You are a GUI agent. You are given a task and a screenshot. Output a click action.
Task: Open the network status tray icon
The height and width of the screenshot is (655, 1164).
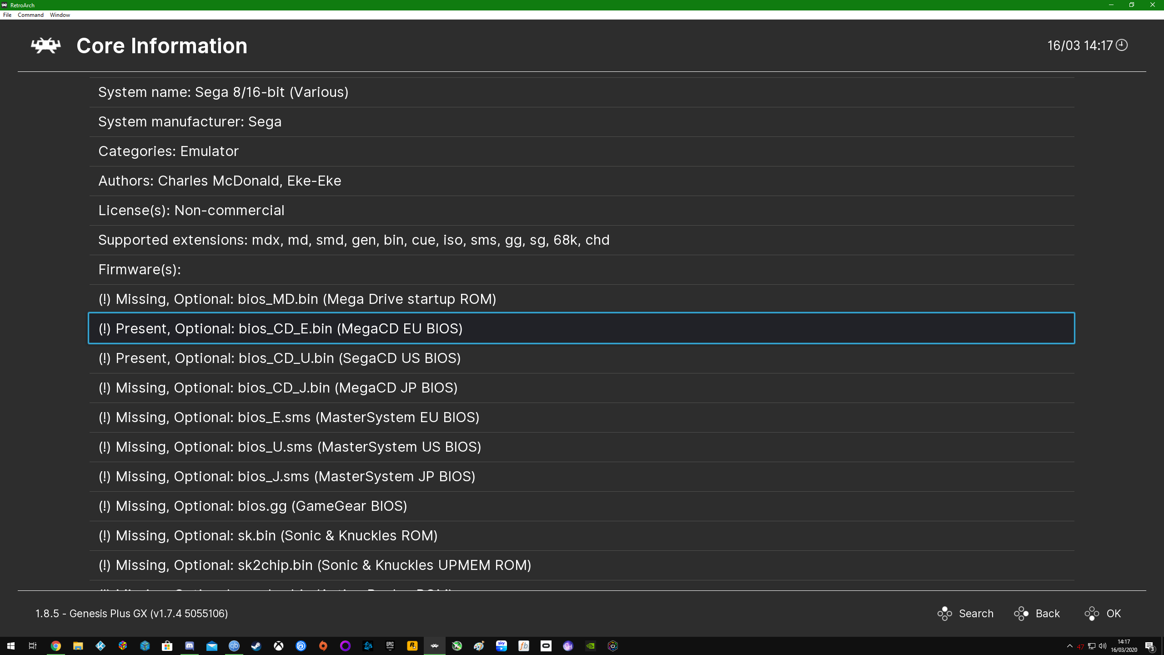pyautogui.click(x=1092, y=646)
